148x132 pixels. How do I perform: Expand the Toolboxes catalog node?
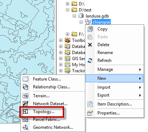[x=61, y=40]
